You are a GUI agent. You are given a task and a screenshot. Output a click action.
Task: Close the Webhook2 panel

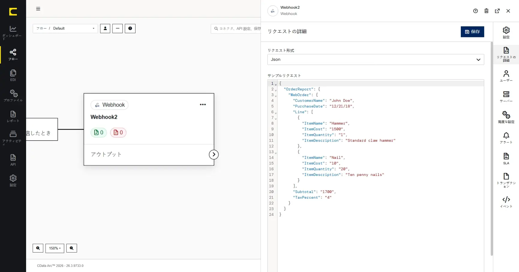(508, 11)
